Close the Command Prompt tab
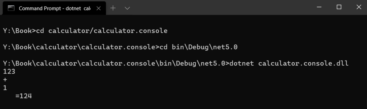Viewport: 367px width, 109px height. [x=98, y=8]
